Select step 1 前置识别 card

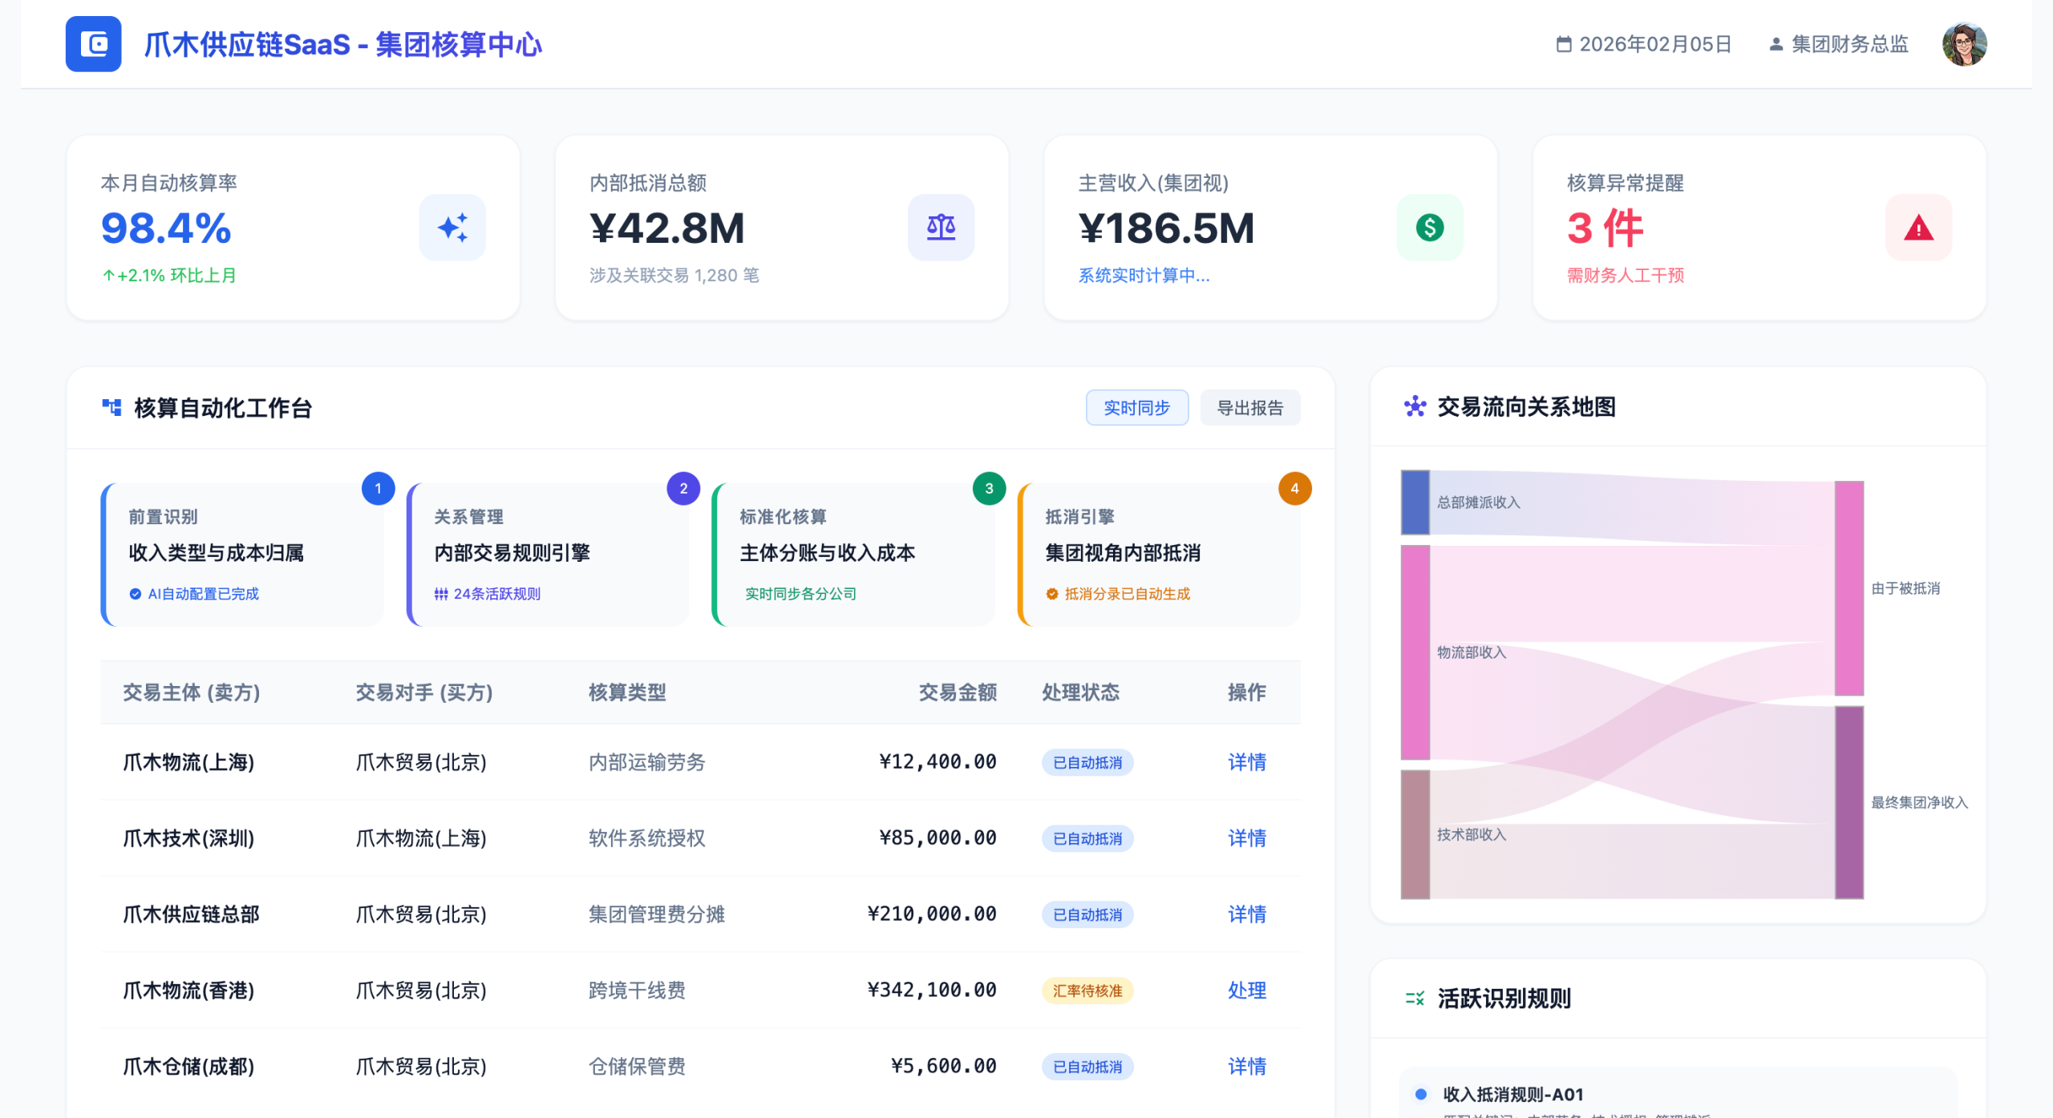[242, 554]
